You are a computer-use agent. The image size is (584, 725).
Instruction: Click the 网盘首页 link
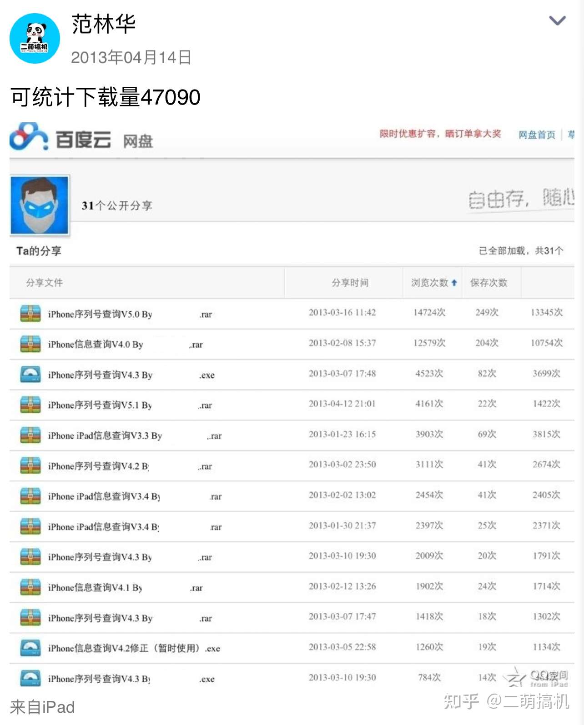[537, 135]
